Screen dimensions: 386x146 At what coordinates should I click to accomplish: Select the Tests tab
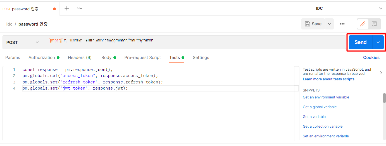coord(177,58)
